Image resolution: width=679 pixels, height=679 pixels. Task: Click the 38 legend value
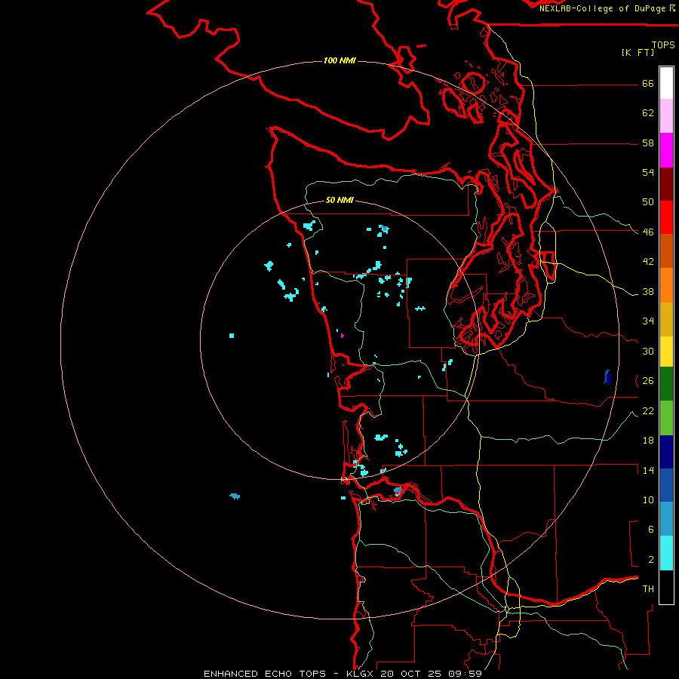[648, 292]
